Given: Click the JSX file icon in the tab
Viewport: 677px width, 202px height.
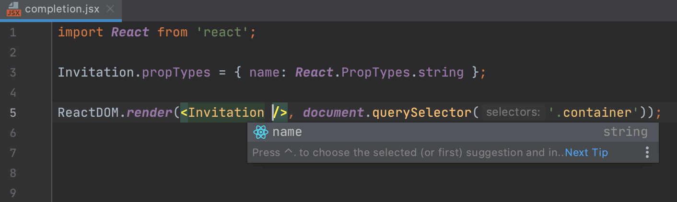Looking at the screenshot, I should [13, 9].
